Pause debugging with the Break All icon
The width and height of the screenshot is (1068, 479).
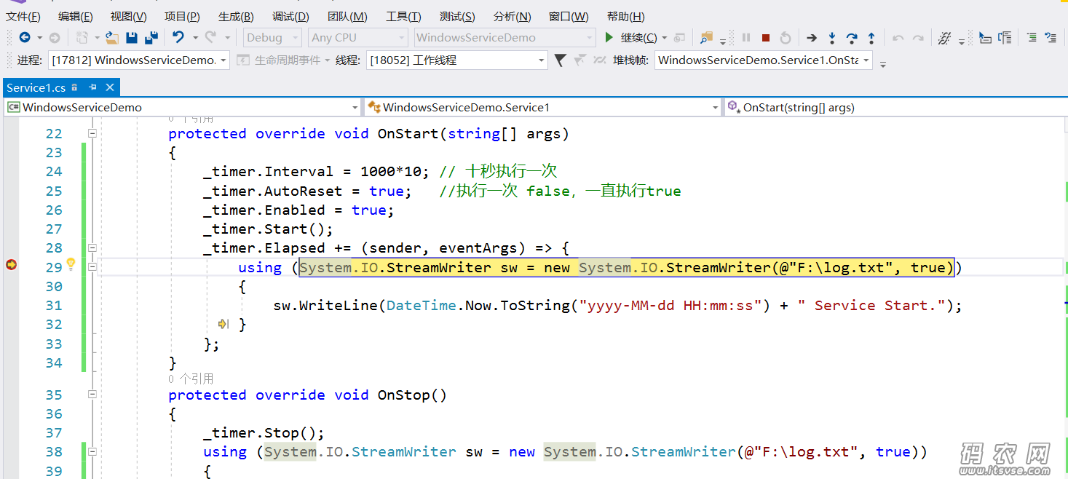coord(746,37)
